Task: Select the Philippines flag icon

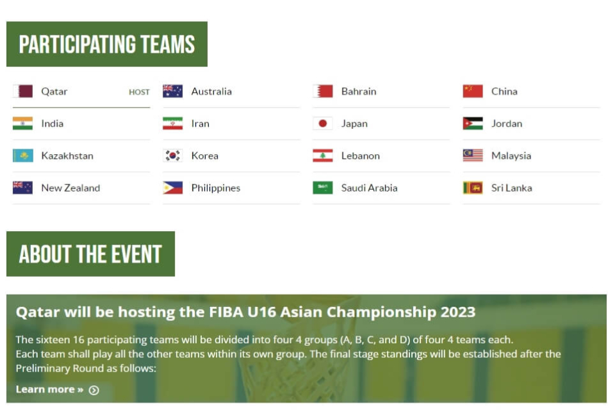Action: coord(172,188)
